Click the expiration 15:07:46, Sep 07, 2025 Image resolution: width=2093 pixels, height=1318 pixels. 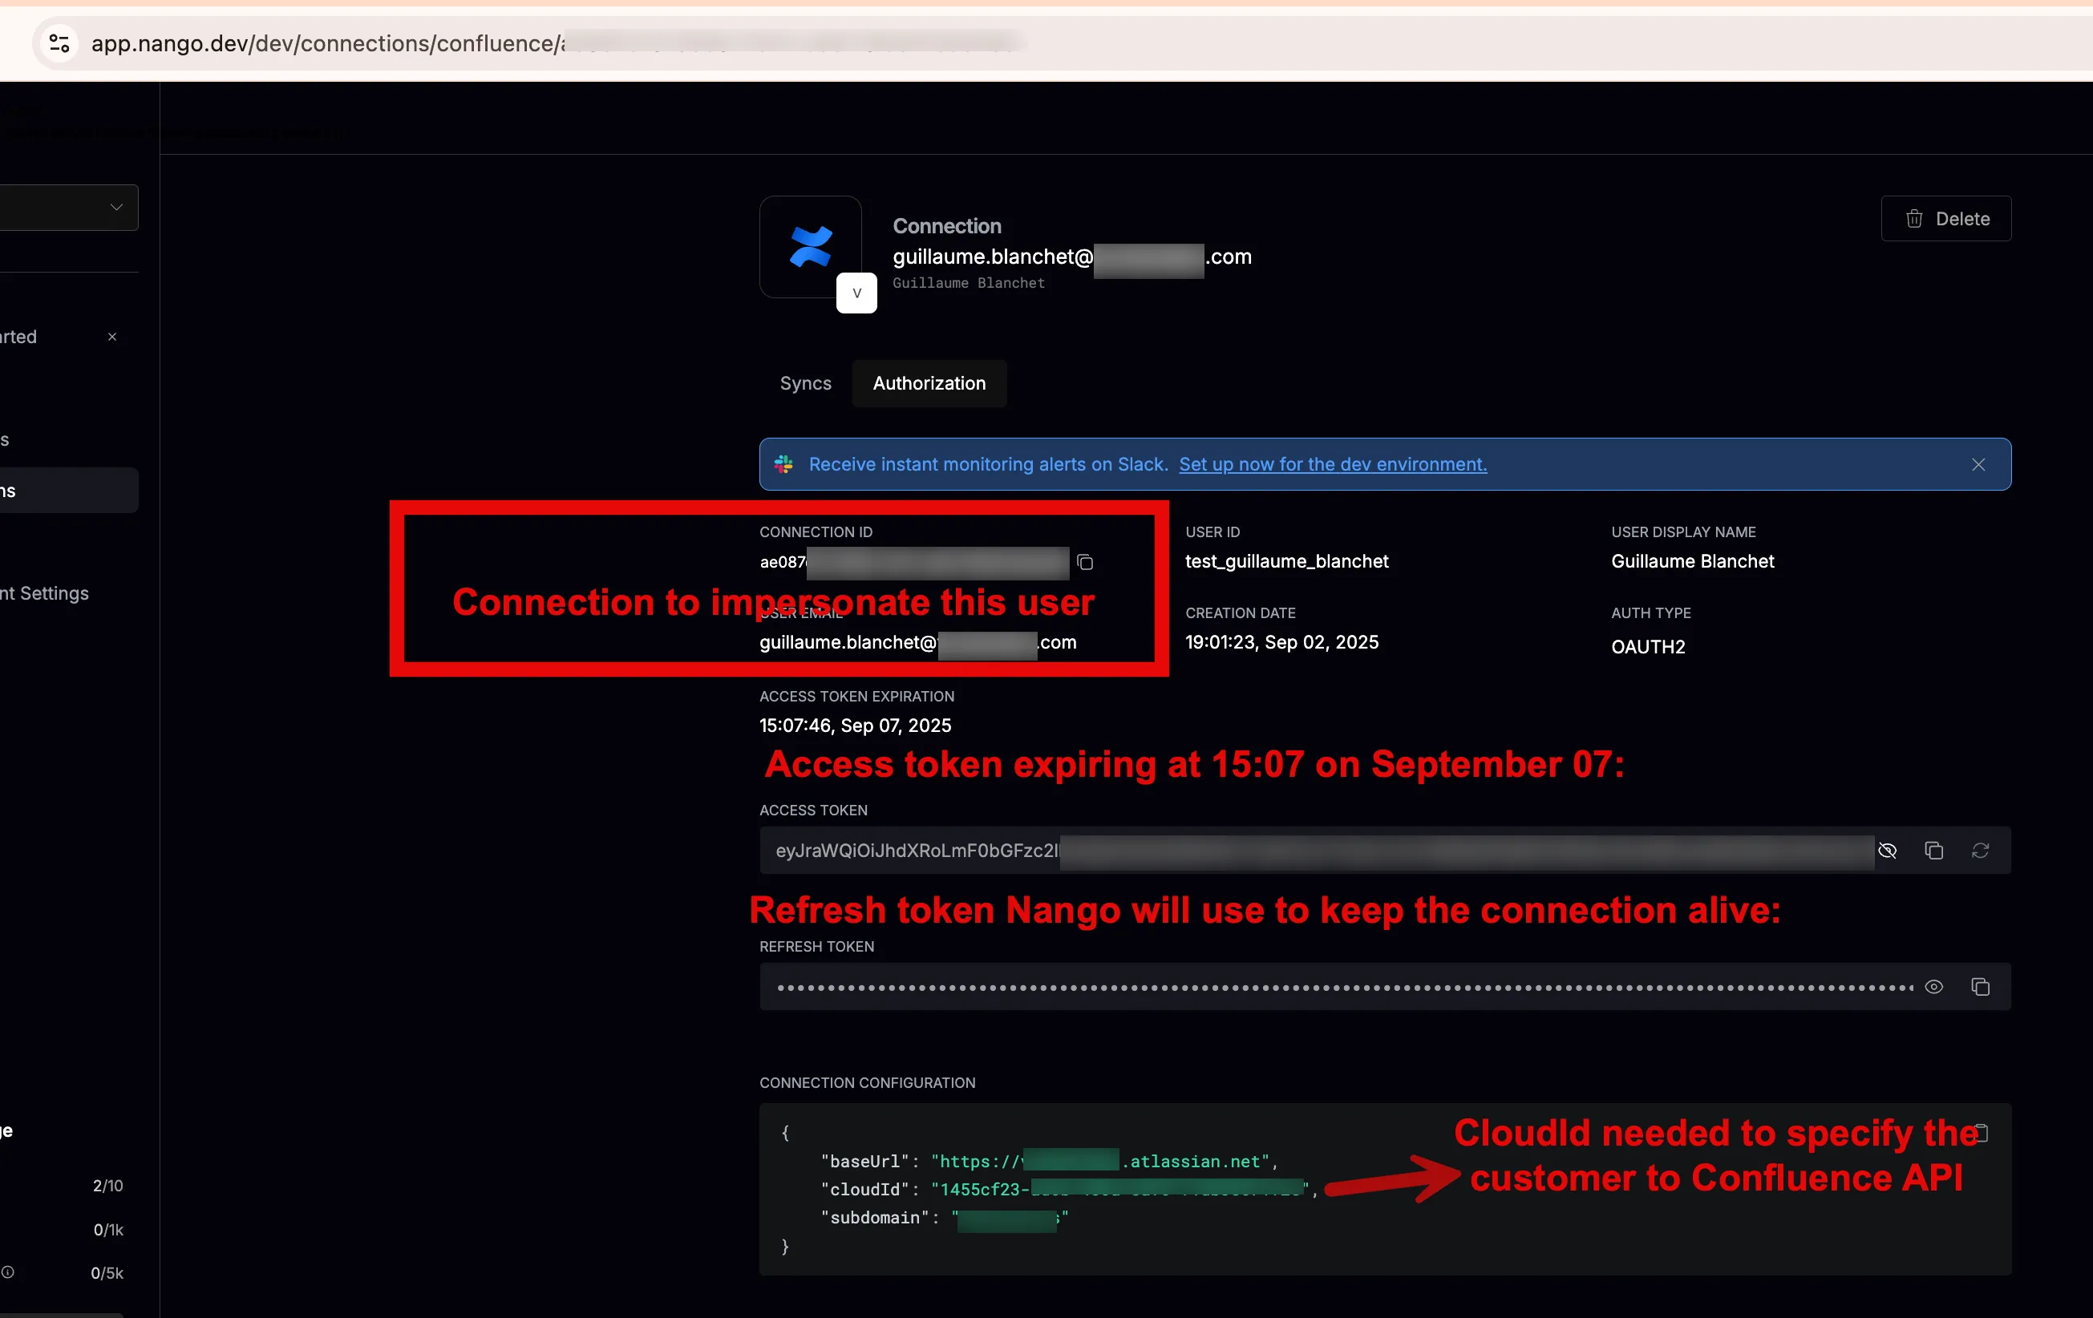[856, 726]
